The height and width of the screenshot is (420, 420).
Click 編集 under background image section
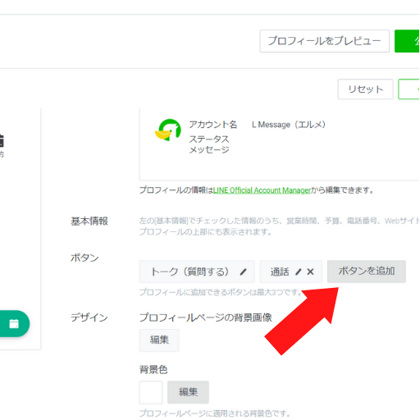click(159, 340)
